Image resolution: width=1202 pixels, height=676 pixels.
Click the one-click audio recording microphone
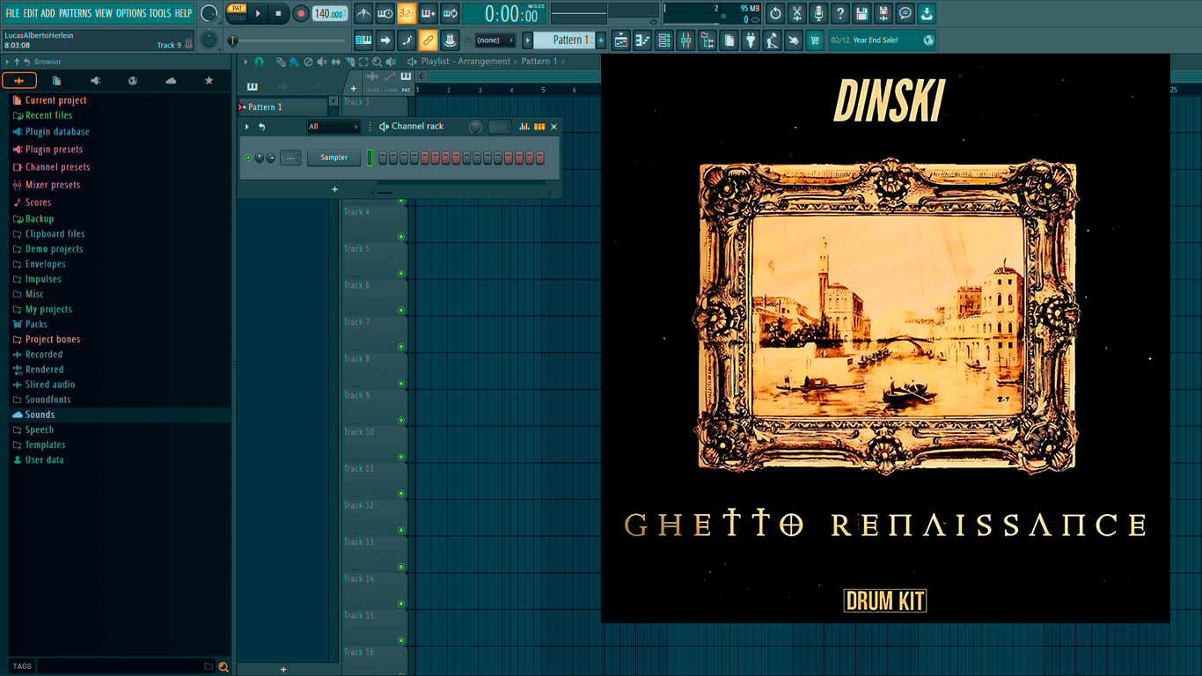click(818, 13)
